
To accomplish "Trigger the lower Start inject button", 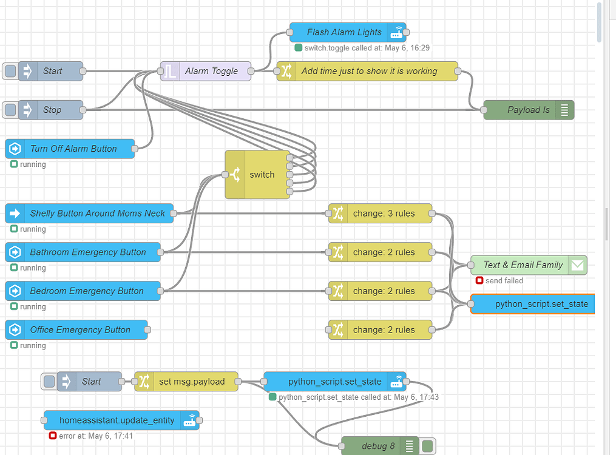I will [x=49, y=382].
